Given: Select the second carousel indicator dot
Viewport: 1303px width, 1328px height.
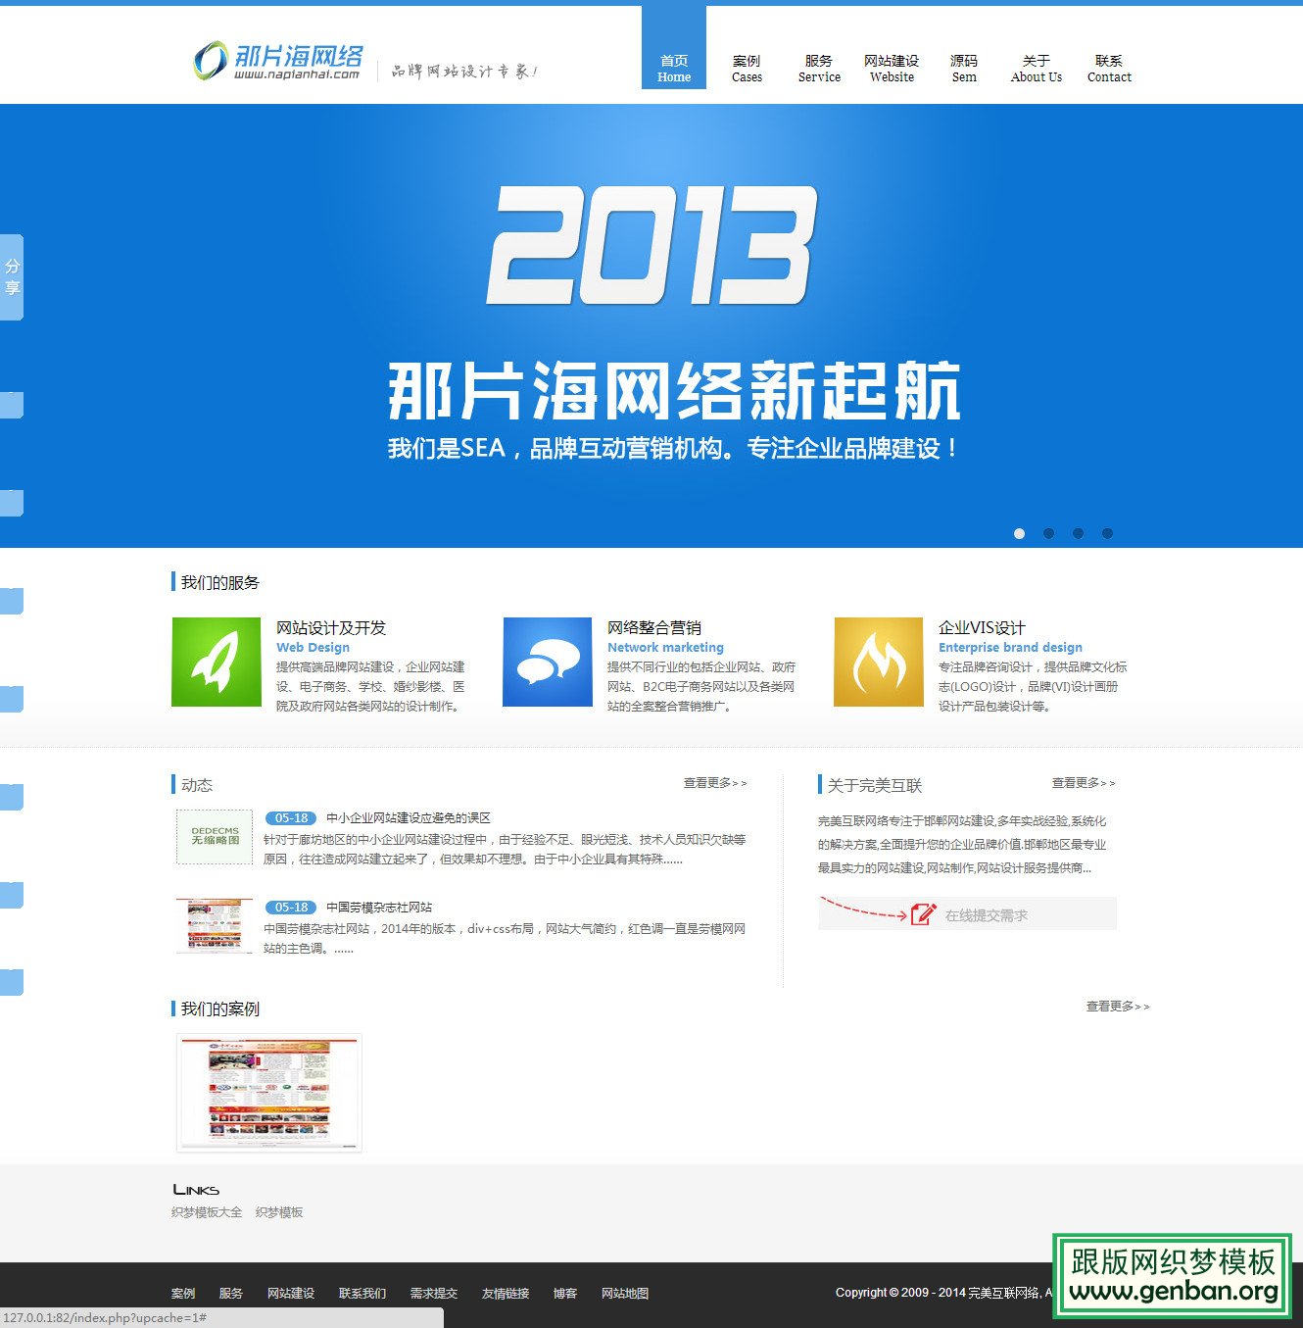Looking at the screenshot, I should click(1049, 533).
